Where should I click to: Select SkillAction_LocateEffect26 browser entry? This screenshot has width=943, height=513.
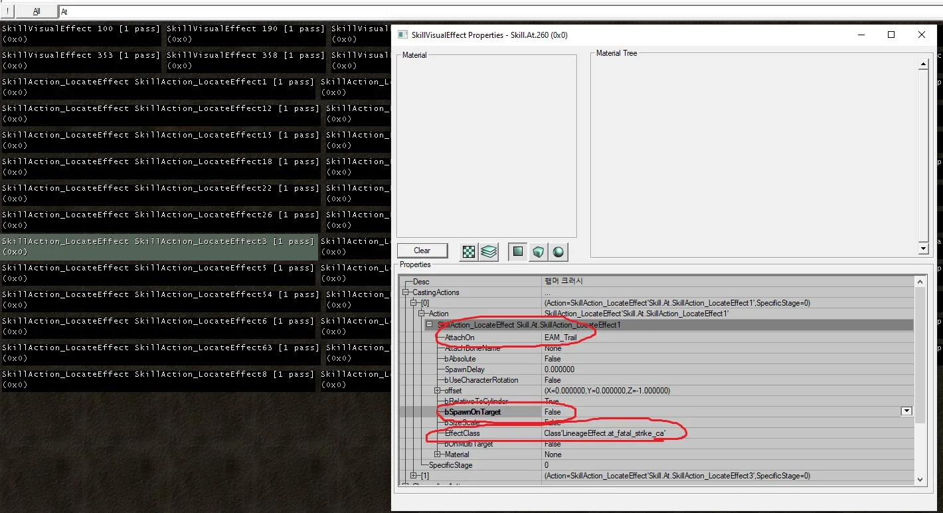pyautogui.click(x=161, y=220)
